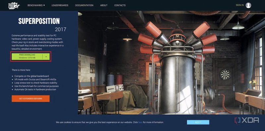The height and width of the screenshot is (131, 265).
Task: Open the Contacts page
Action: point(120,5)
